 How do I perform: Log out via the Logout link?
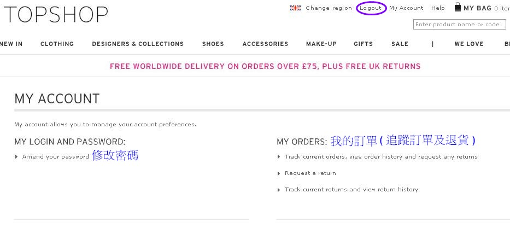coord(371,8)
